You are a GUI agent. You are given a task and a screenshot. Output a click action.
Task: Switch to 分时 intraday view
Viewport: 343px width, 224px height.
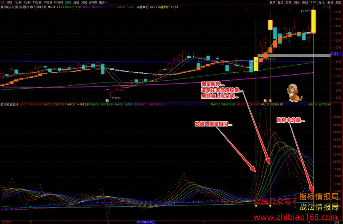click(x=9, y=2)
